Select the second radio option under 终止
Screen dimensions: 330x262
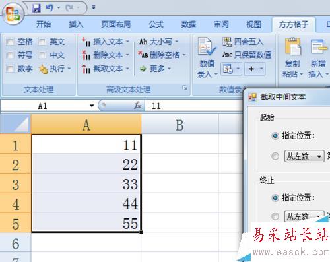(275, 216)
